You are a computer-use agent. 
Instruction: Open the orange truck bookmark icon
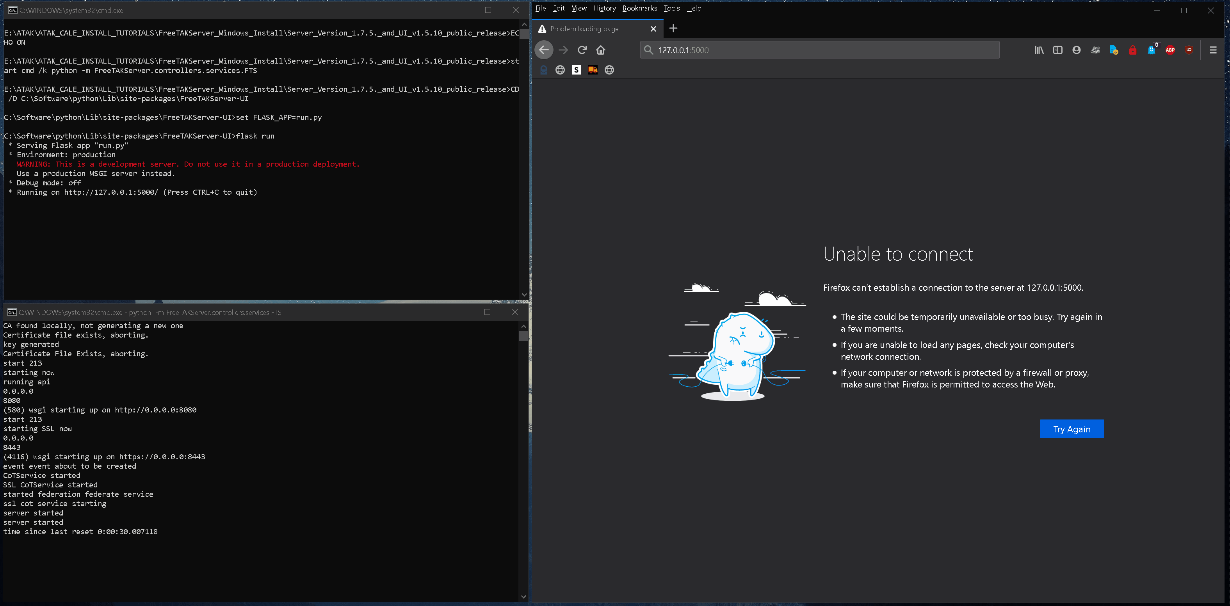[x=593, y=70]
